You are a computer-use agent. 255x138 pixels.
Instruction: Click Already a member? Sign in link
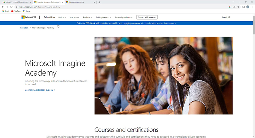pyautogui.click(x=40, y=90)
